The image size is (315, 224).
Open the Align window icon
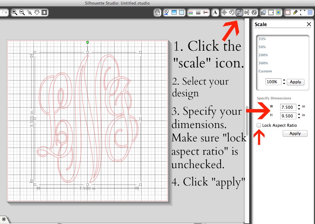[247, 13]
